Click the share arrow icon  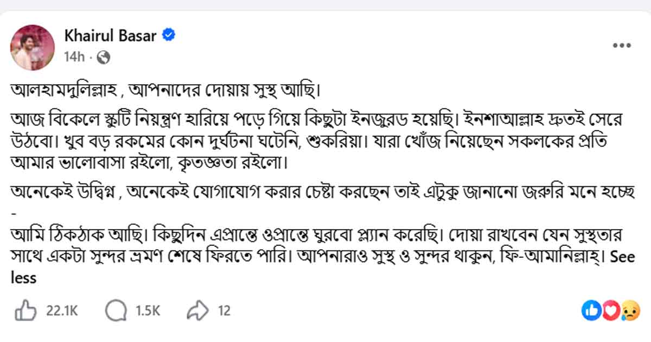pos(198,311)
